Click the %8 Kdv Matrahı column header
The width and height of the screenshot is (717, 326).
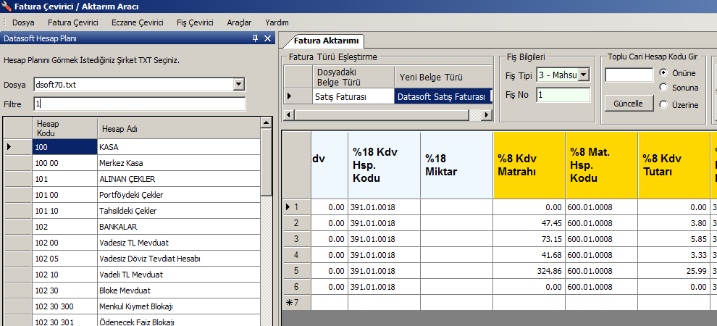point(529,165)
